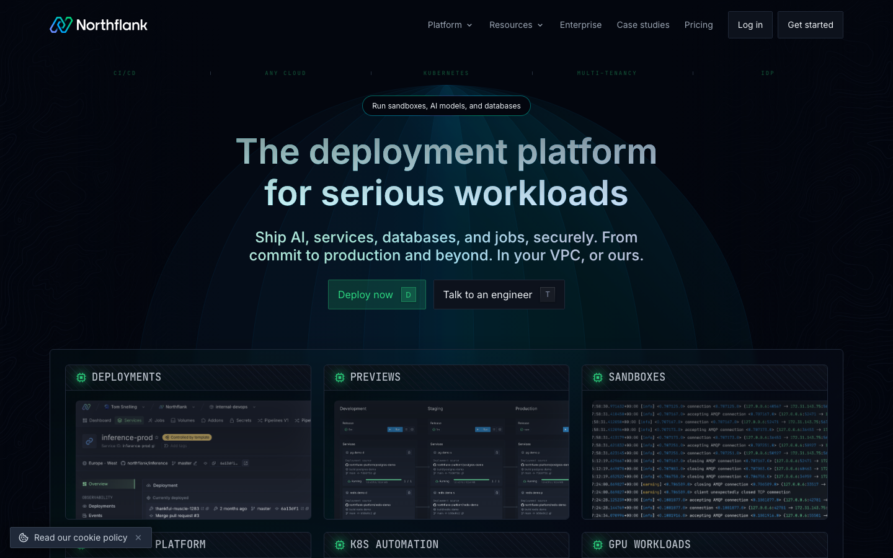The image size is (893, 558).
Task: Click the Sandboxes log screenshot
Action: [709, 459]
